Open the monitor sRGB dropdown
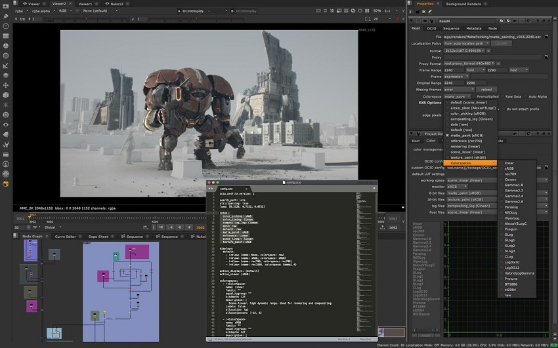Viewport: 558px width, 348px height. click(x=457, y=187)
